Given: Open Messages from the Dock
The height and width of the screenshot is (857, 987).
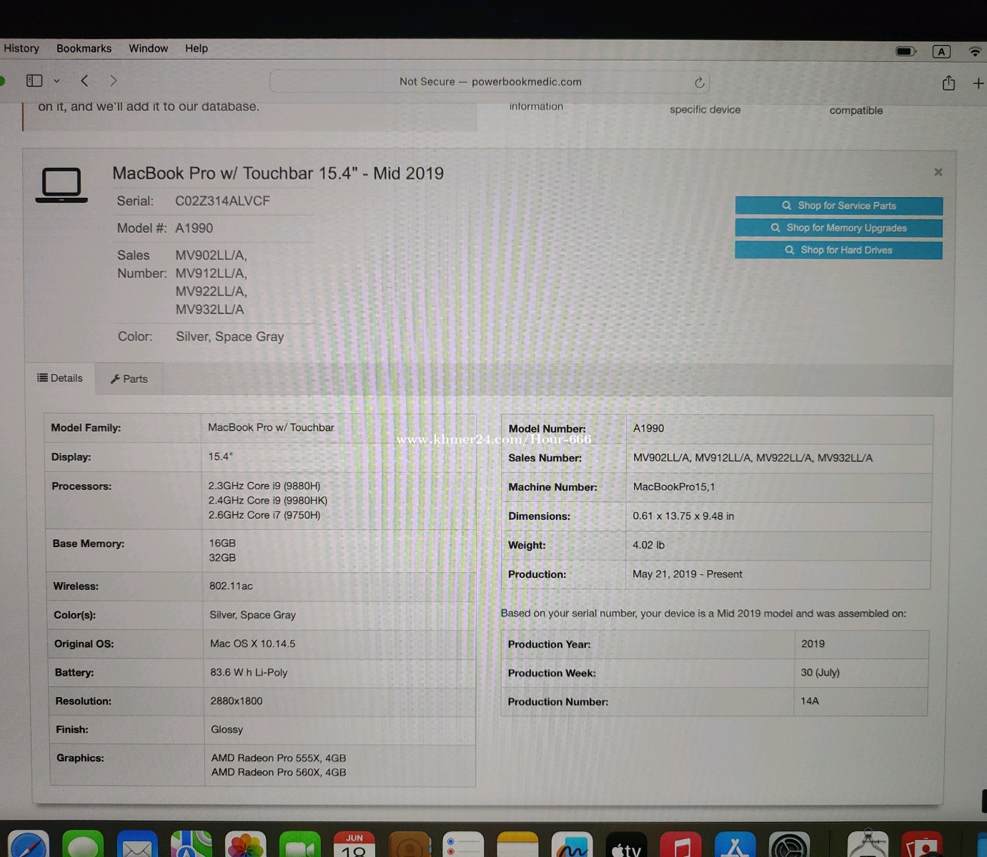Looking at the screenshot, I should [x=83, y=844].
